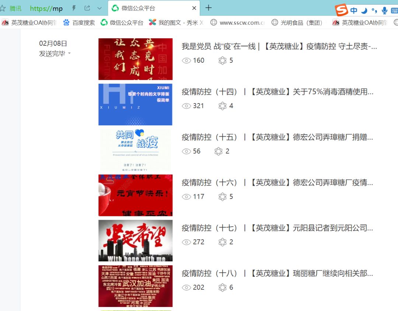This screenshot has width=398, height=311.
Task: Open article 疫情防控（十七）元阳县记者
Action: [x=277, y=228]
